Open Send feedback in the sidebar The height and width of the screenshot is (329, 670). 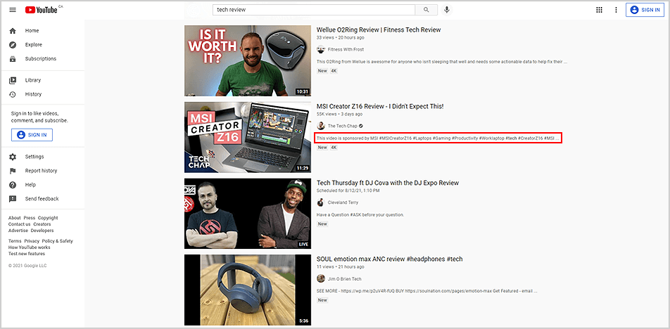click(x=42, y=199)
